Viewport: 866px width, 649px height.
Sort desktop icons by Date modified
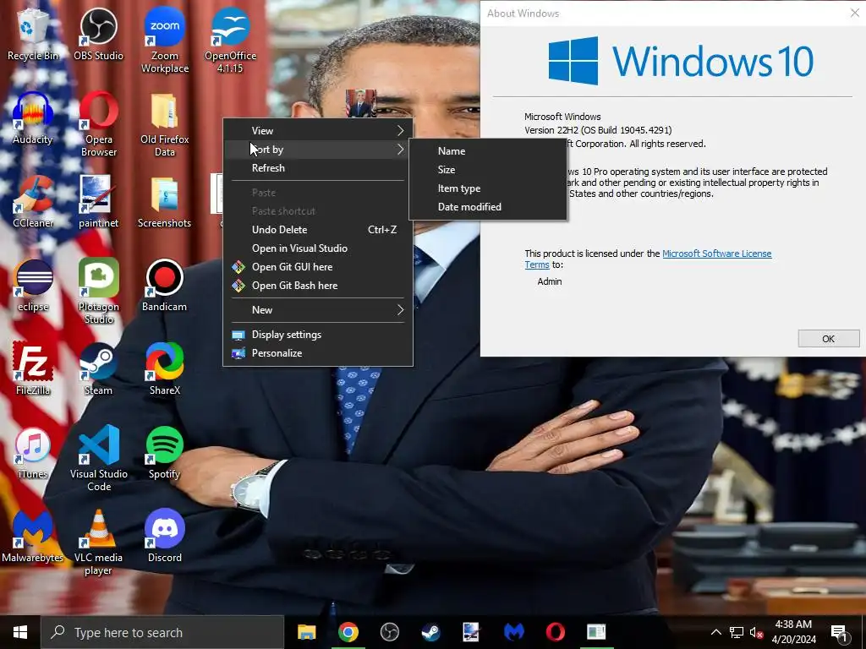pyautogui.click(x=488, y=207)
